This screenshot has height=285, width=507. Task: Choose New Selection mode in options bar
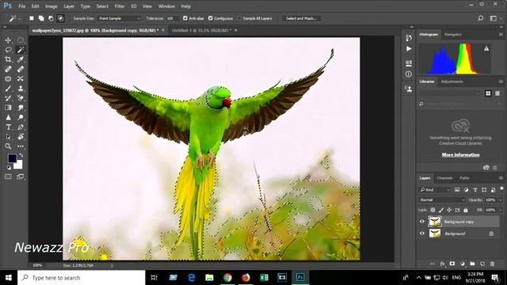tap(32, 18)
